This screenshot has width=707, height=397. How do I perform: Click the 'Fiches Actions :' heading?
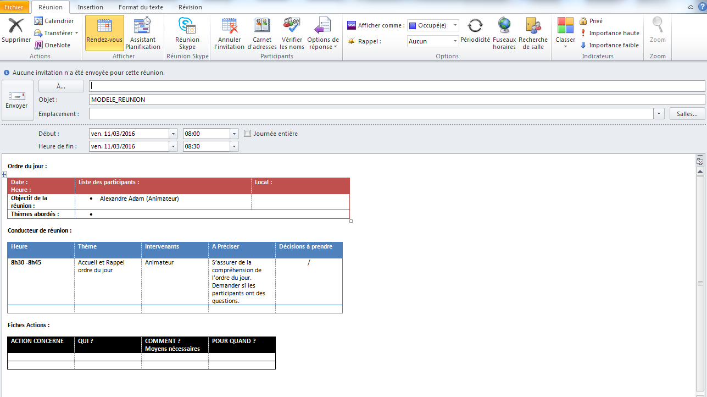click(x=29, y=325)
